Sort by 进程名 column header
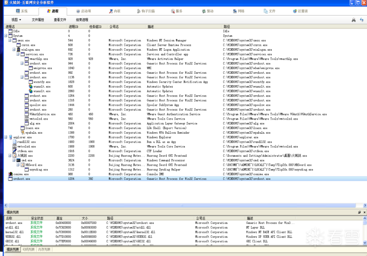367x256 pixels. (x=35, y=26)
